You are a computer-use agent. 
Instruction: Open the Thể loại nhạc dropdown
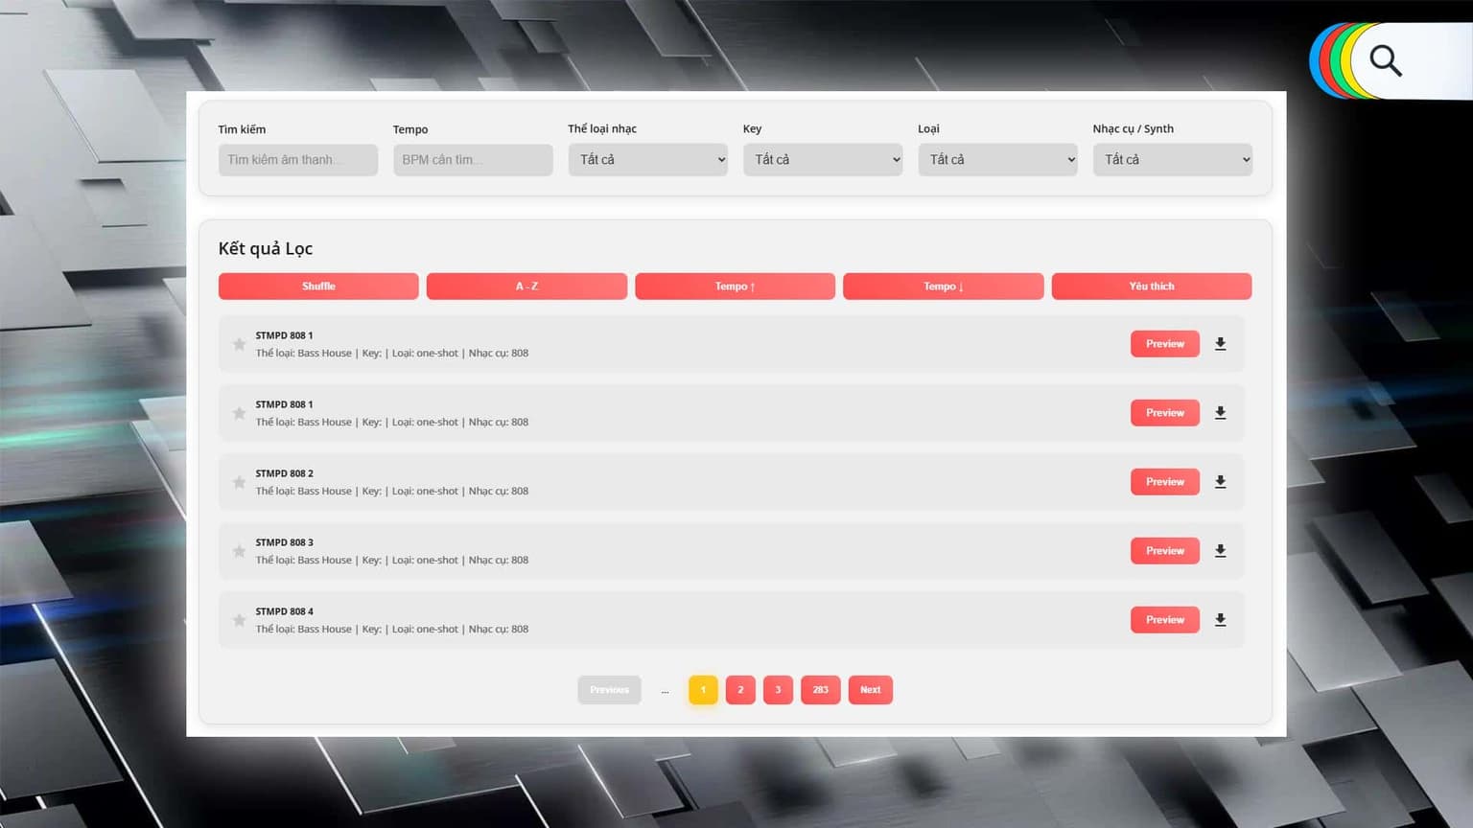point(648,160)
